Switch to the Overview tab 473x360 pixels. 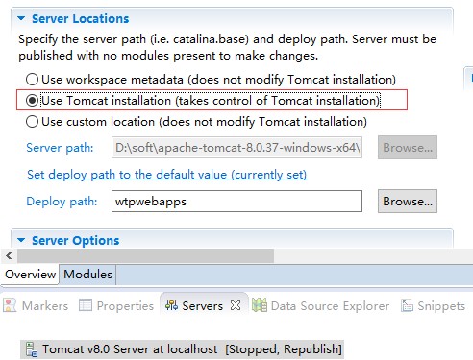coord(30,275)
